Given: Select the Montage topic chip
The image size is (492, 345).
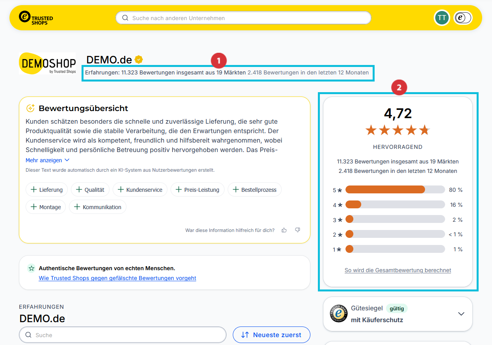Looking at the screenshot, I should point(46,207).
